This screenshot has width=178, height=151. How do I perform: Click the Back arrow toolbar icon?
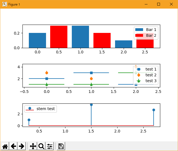pos(13,146)
